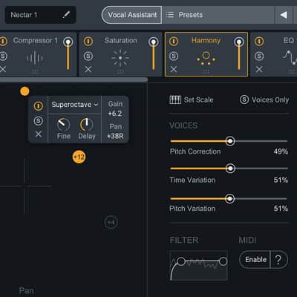This screenshot has height=297, width=297.
Task: Open the Vocal Assistant
Action: point(131,15)
